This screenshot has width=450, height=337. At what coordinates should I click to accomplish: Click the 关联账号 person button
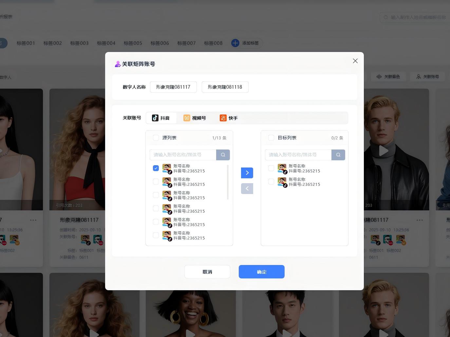[427, 77]
